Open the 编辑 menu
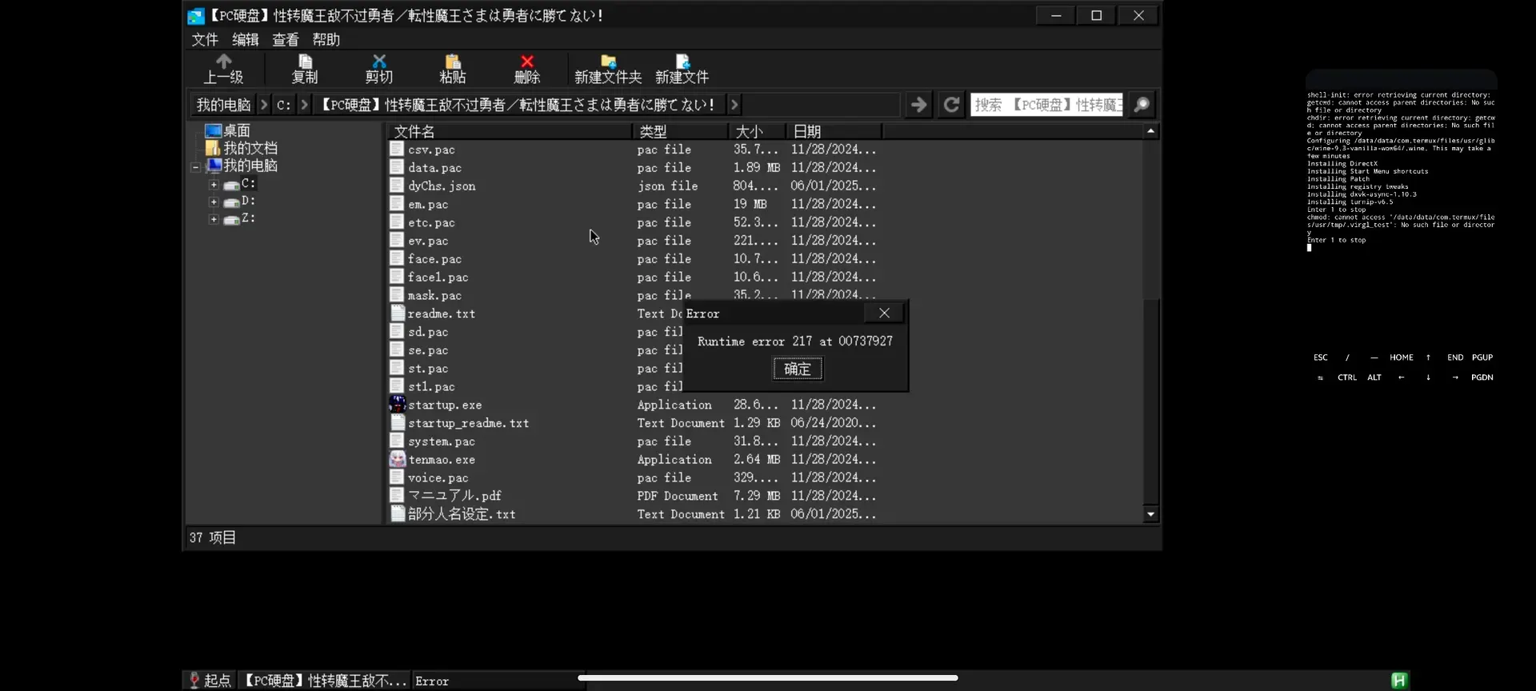This screenshot has width=1536, height=691. click(x=246, y=40)
